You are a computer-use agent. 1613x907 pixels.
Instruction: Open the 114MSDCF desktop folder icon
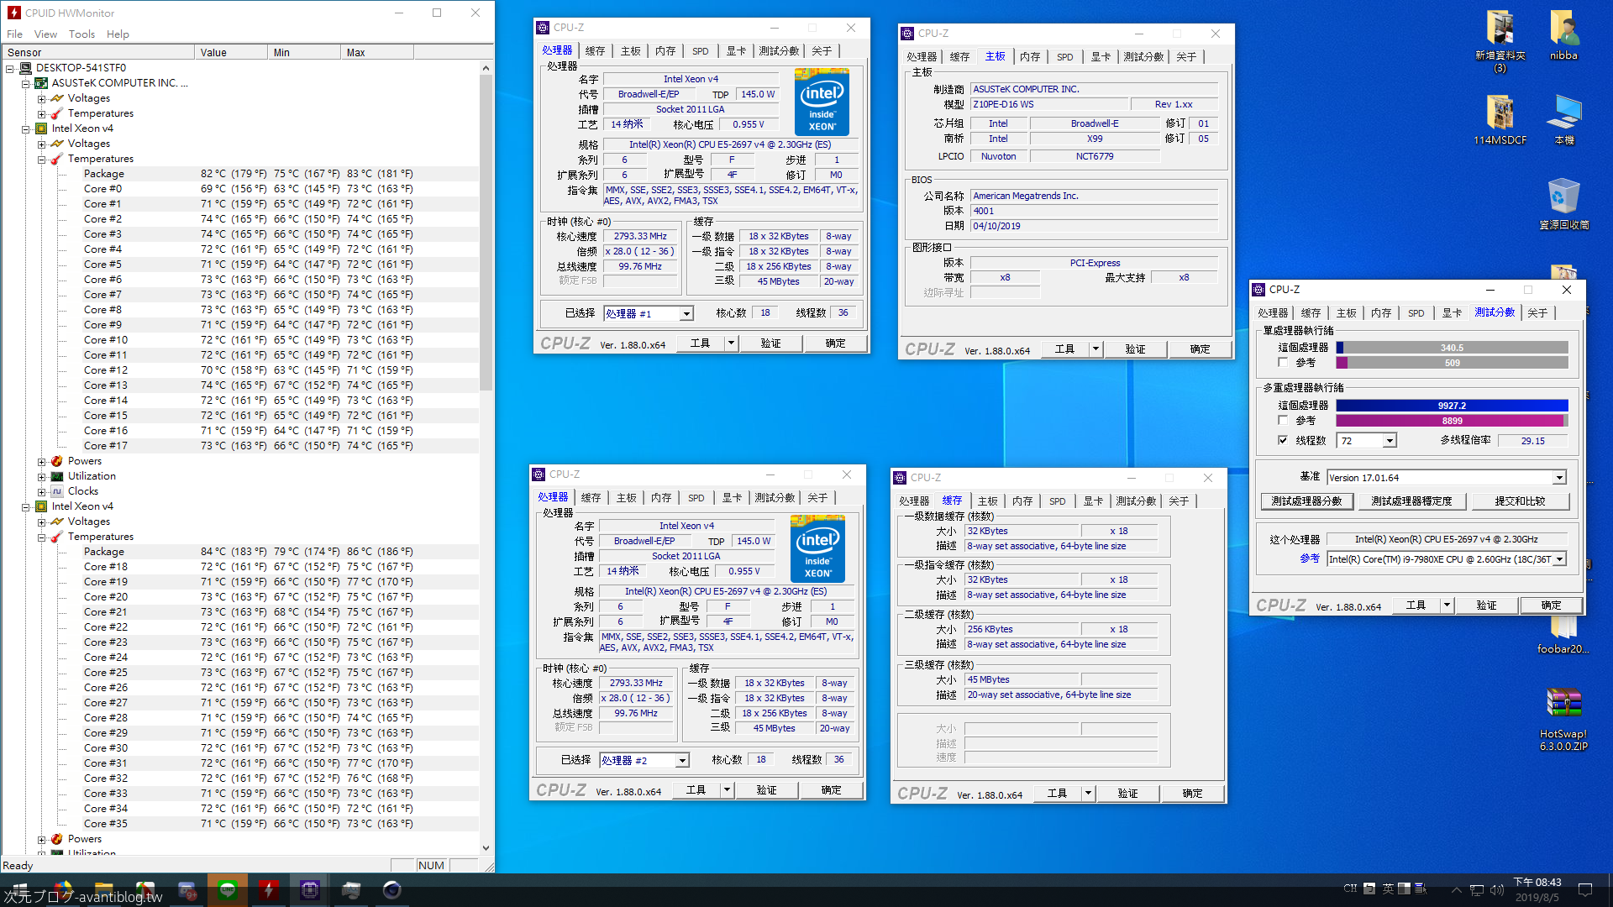click(x=1500, y=114)
